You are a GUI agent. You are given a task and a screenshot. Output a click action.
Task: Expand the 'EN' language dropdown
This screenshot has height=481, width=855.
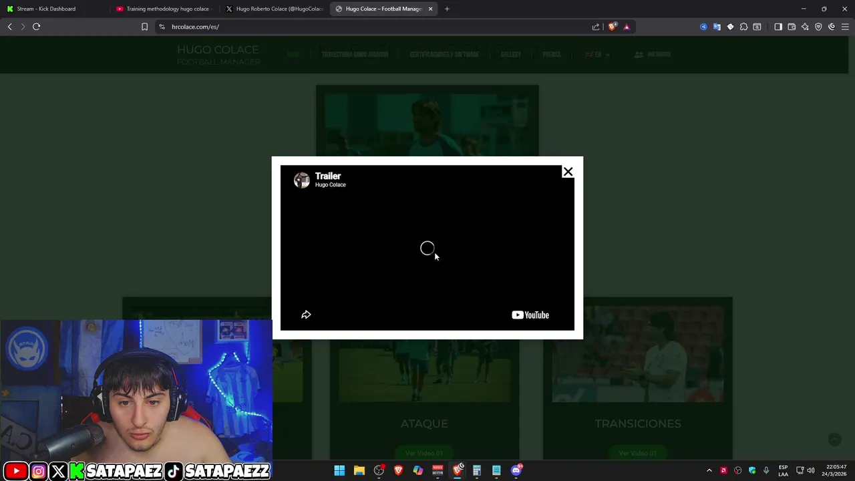point(597,55)
